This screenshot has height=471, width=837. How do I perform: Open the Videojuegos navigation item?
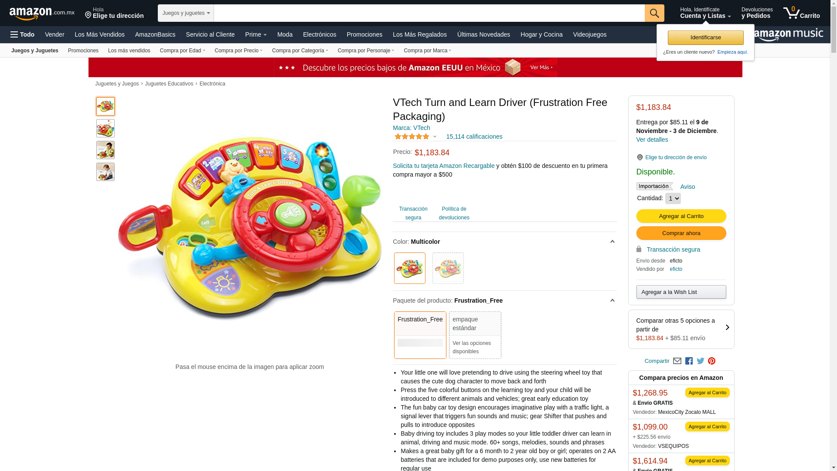pyautogui.click(x=589, y=34)
